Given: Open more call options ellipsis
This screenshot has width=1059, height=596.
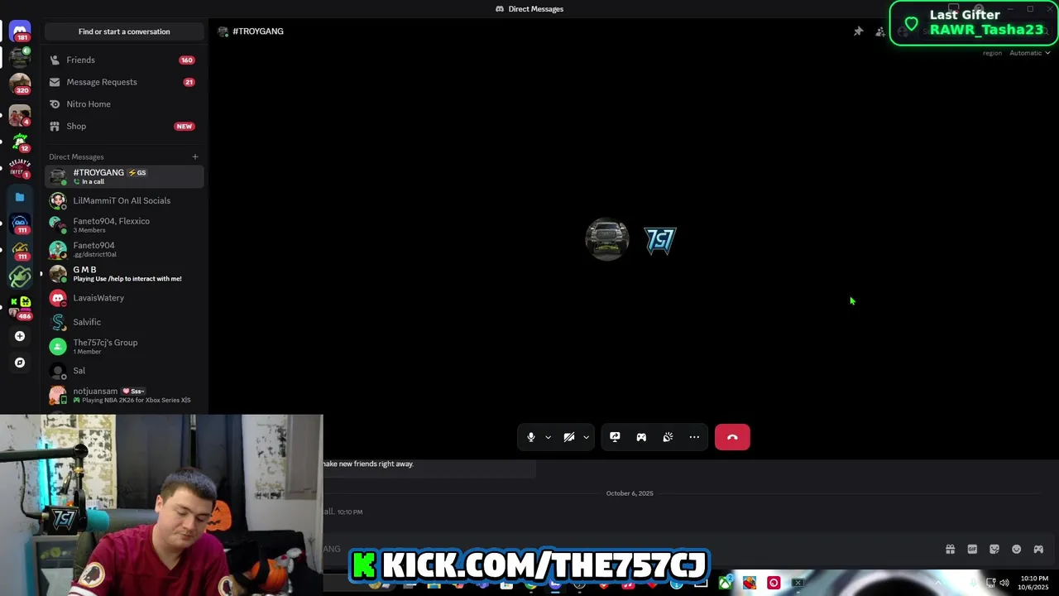Looking at the screenshot, I should click(694, 437).
